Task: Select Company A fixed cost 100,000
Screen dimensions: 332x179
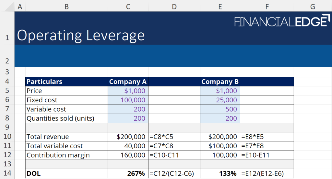Action: [x=128, y=100]
